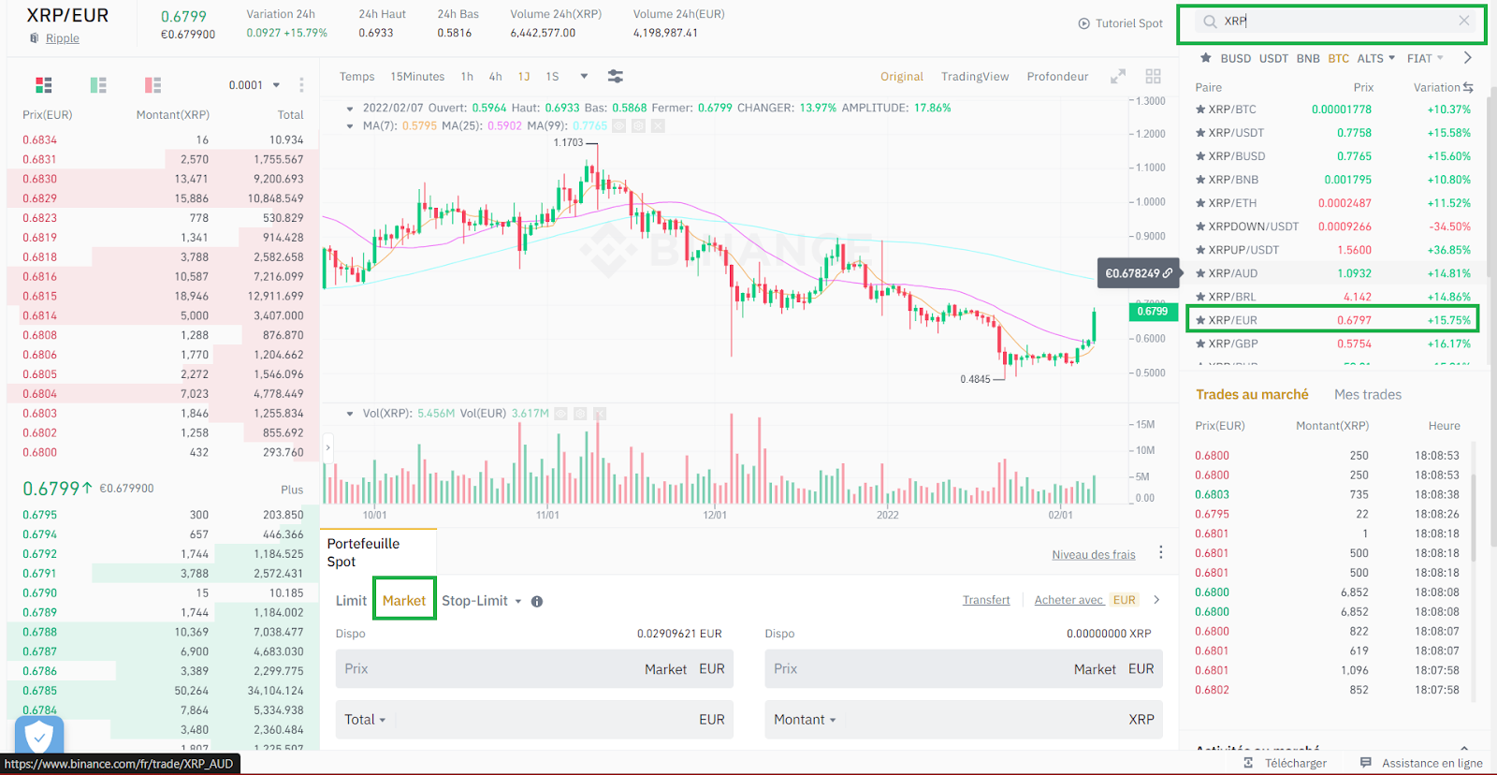Focus the buy Total EUR input field
Image resolution: width=1497 pixels, height=775 pixels.
(x=534, y=720)
